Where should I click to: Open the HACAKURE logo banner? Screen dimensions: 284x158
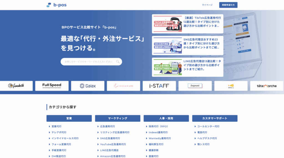click(123, 86)
